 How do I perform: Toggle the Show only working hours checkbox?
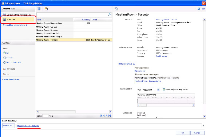(x=164, y=90)
